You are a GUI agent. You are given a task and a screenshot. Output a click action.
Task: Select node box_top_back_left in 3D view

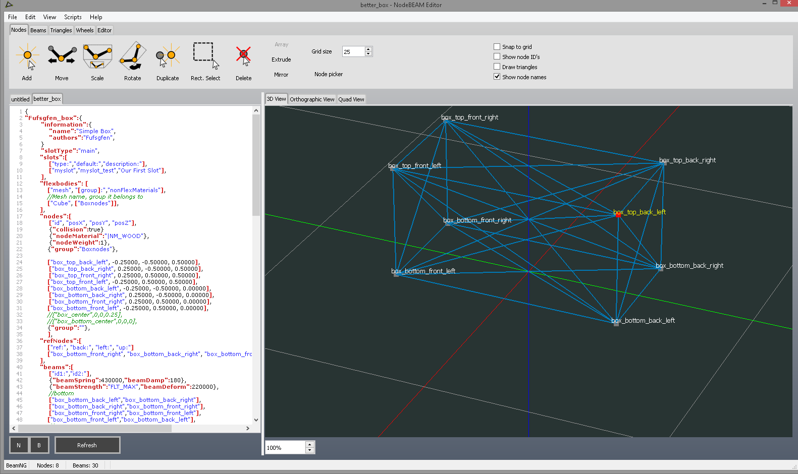point(618,215)
